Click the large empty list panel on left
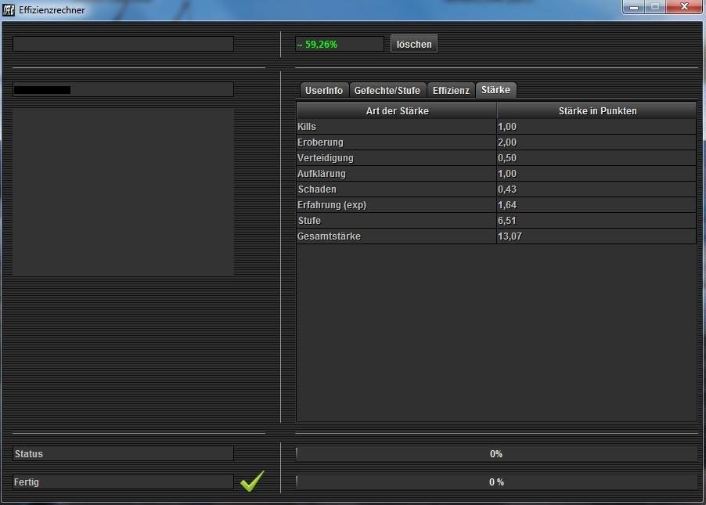 tap(124, 192)
